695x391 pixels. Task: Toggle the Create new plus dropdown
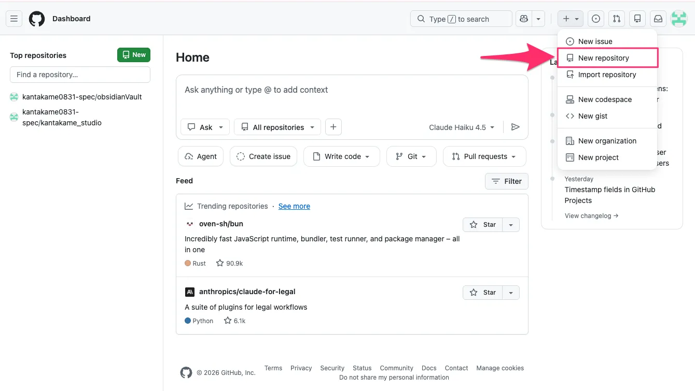point(571,19)
